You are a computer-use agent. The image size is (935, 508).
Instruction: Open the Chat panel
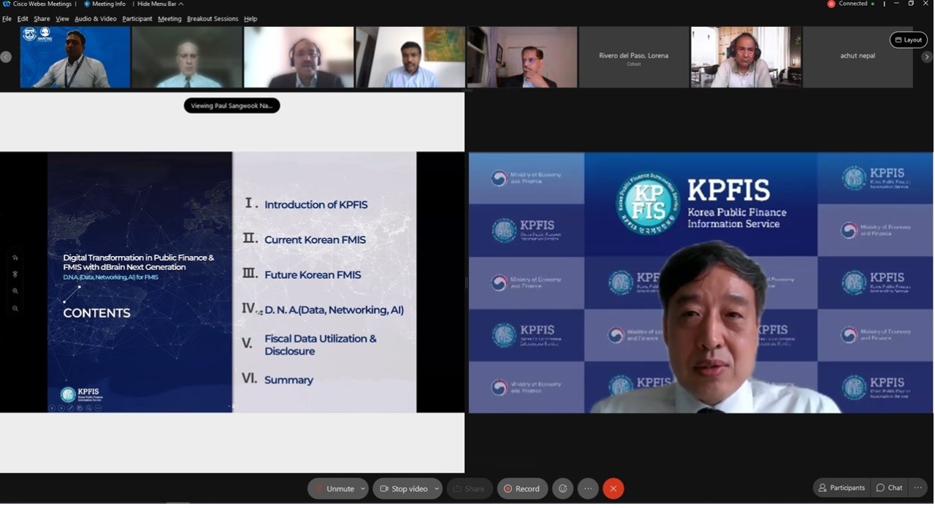point(889,488)
